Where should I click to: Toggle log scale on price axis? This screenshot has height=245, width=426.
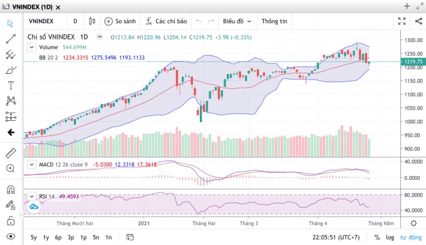click(390, 237)
